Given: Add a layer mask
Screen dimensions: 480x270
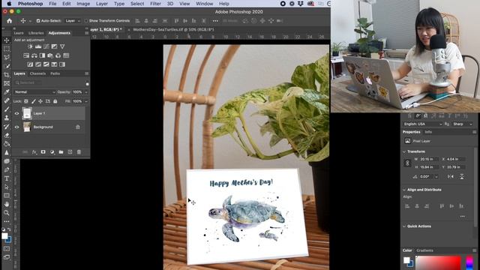Looking at the screenshot, I should coord(43,152).
